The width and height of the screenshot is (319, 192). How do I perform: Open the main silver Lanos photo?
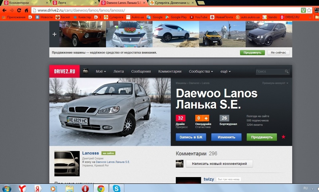pyautogui.click(x=110, y=112)
